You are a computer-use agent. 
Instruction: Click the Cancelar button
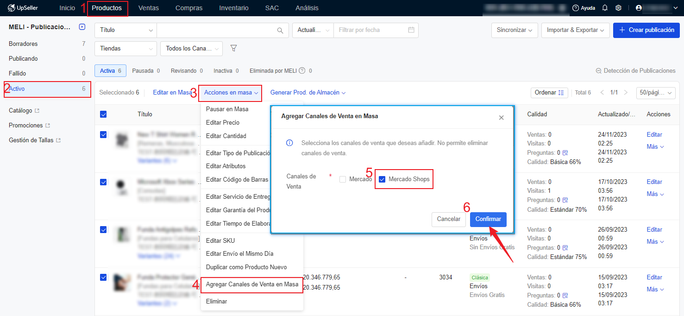[x=449, y=219]
